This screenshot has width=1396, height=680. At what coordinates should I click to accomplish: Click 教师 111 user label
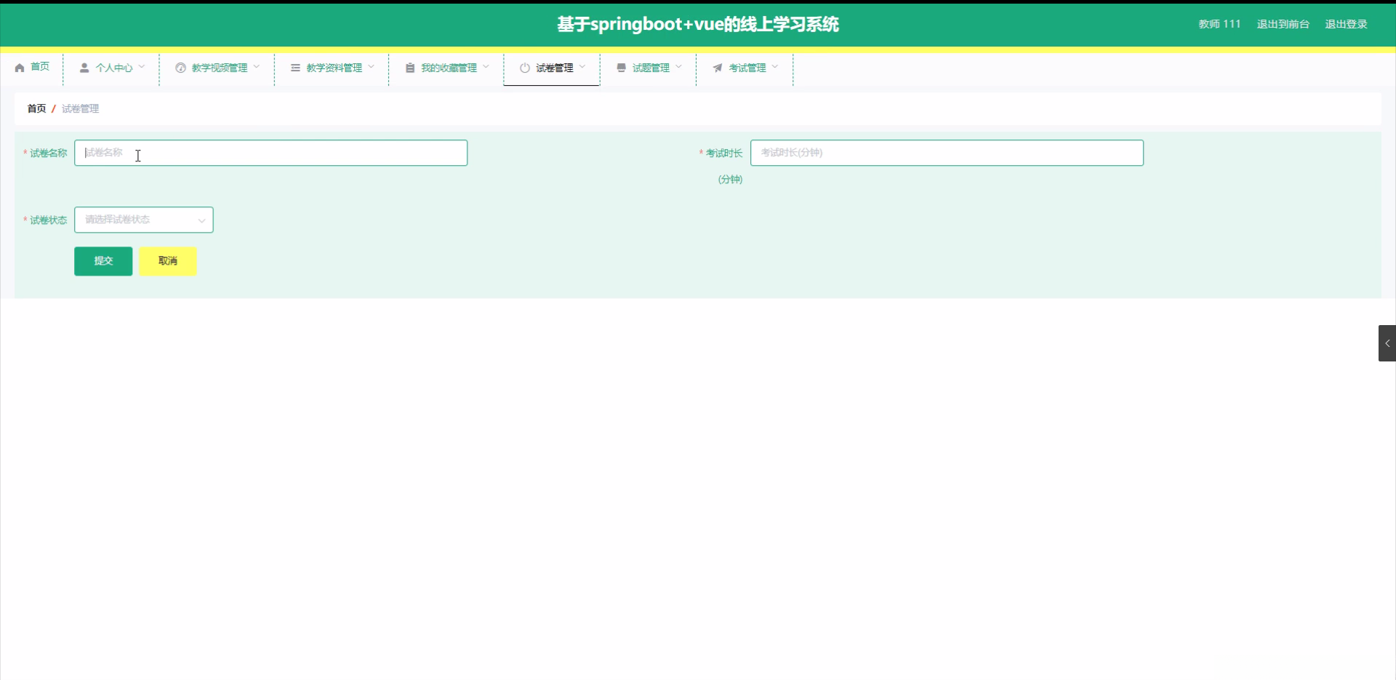pyautogui.click(x=1219, y=24)
